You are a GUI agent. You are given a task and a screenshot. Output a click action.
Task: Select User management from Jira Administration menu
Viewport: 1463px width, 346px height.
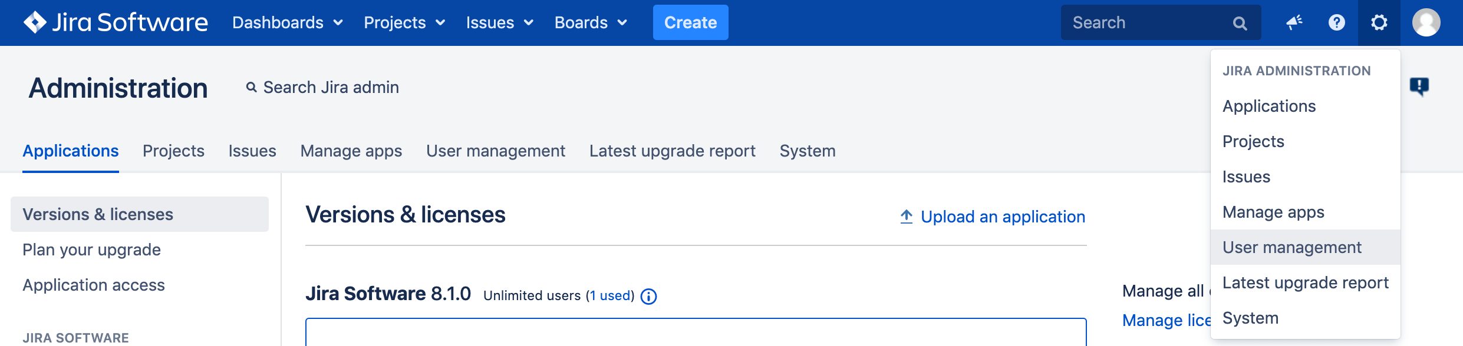pos(1291,247)
